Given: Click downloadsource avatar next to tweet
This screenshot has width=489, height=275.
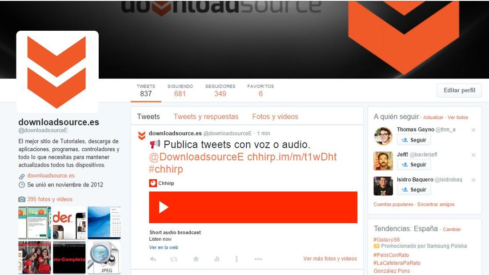Looking at the screenshot, I should [x=141, y=135].
